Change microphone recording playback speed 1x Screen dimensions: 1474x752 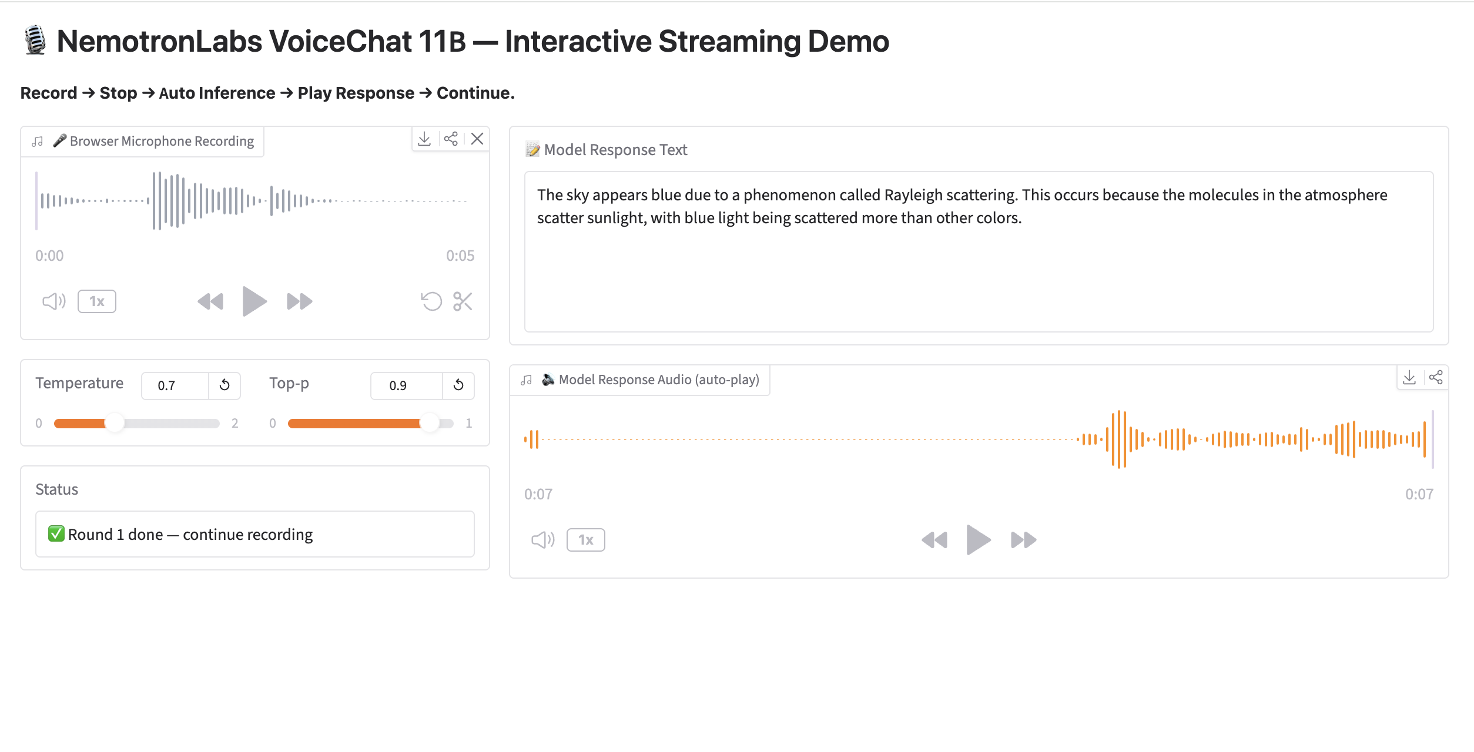97,301
